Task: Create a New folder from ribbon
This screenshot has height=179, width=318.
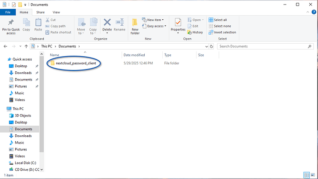Action: [135, 26]
